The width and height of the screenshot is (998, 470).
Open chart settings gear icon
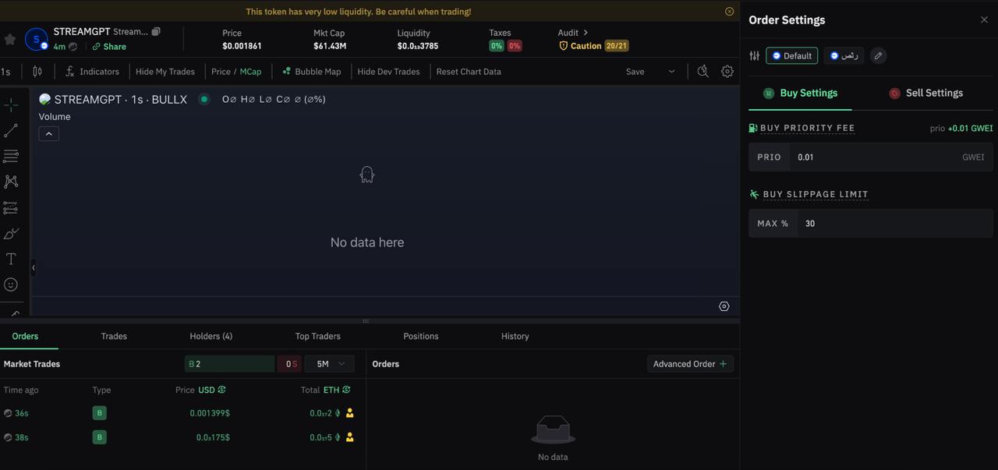[x=727, y=71]
